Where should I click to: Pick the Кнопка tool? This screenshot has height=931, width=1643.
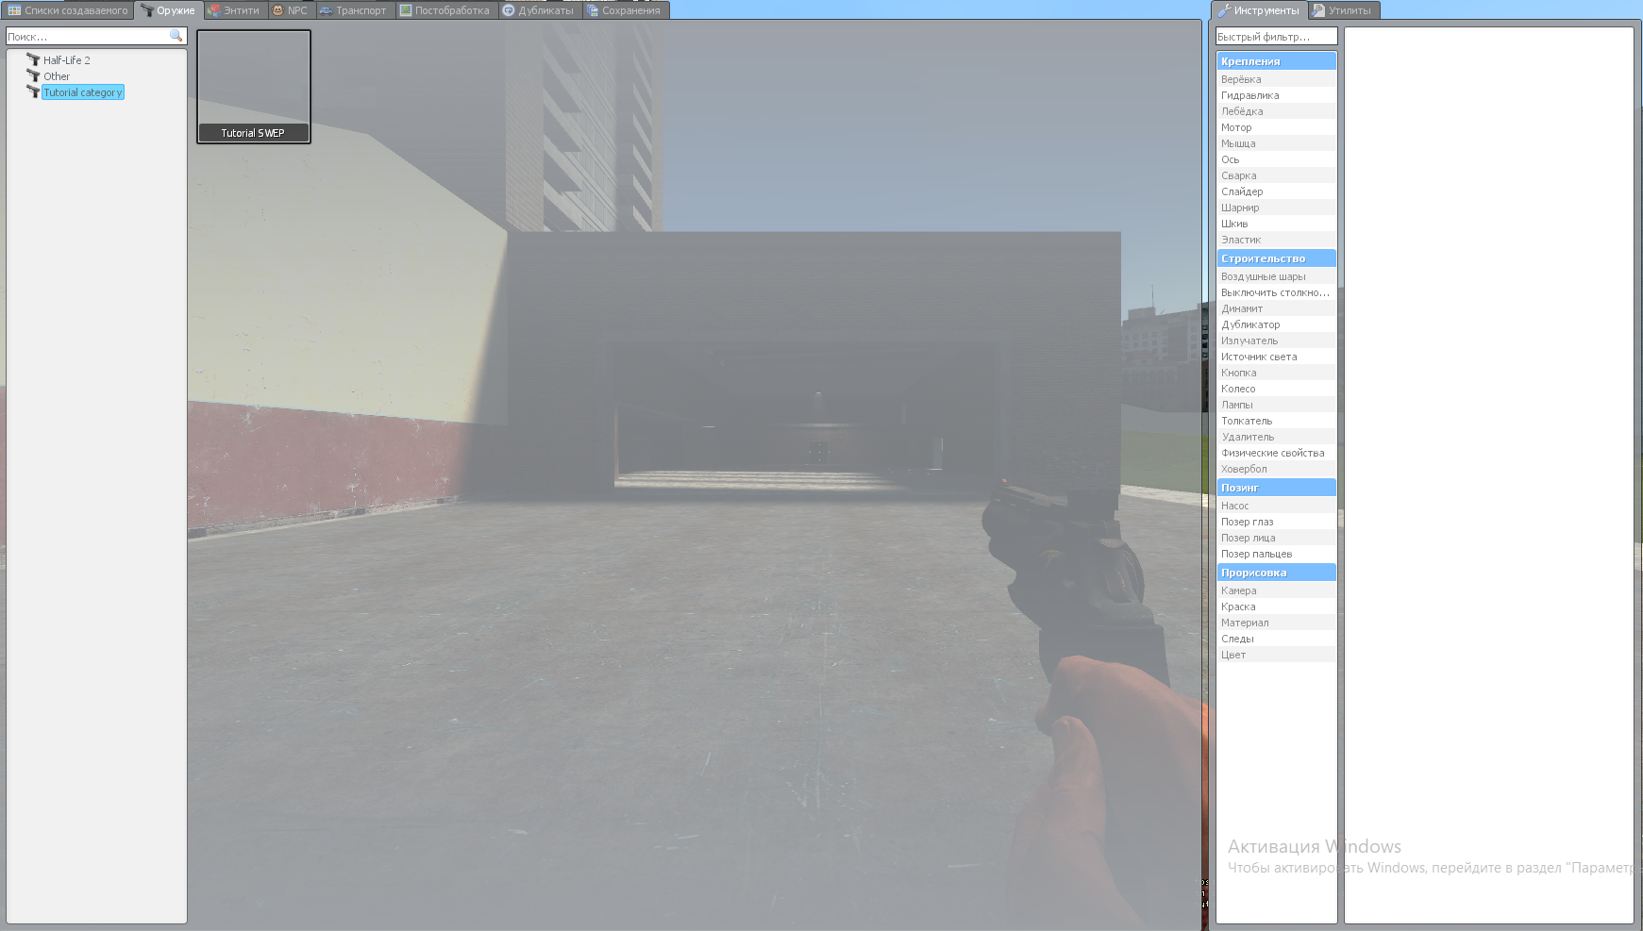(x=1276, y=373)
